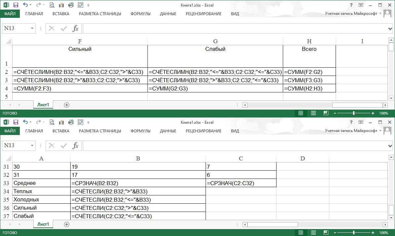
Task: Open the Customize Quick Access Toolbar dropdown, upper window
Action: click(x=88, y=5)
